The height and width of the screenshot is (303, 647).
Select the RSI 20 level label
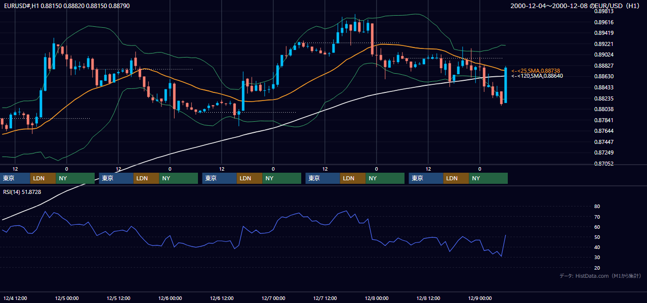pos(597,268)
